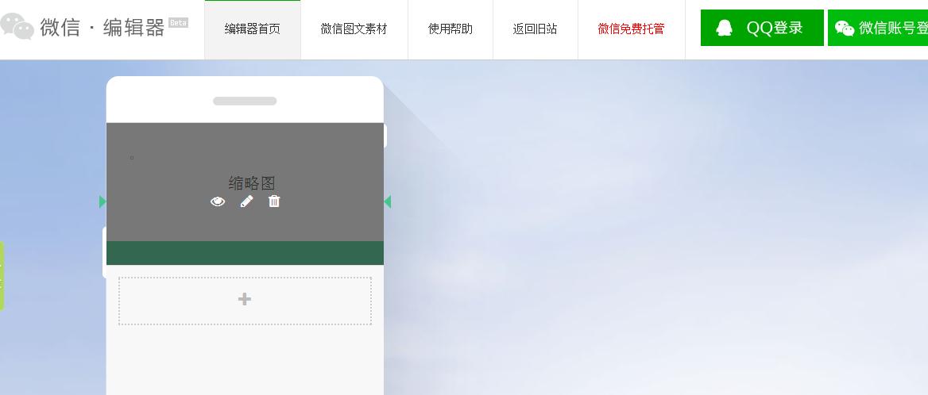The width and height of the screenshot is (928, 395).
Task: Edit the thumbnail using the pencil icon
Action: pos(246,201)
